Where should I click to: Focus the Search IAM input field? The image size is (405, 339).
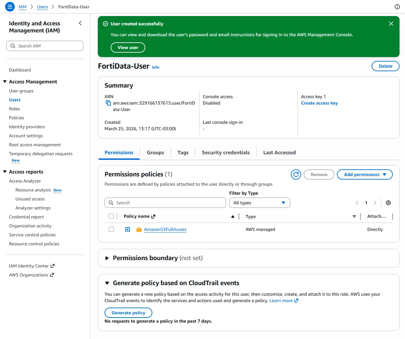[x=45, y=46]
